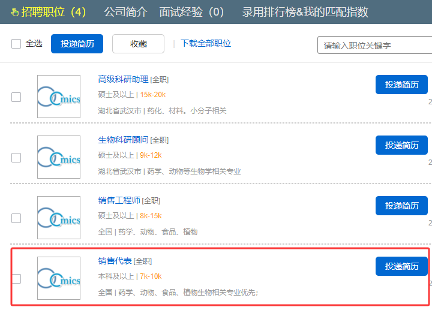This screenshot has width=432, height=310.
Task: Click the Omics logo beside 销售工程师
Action: pyautogui.click(x=58, y=218)
